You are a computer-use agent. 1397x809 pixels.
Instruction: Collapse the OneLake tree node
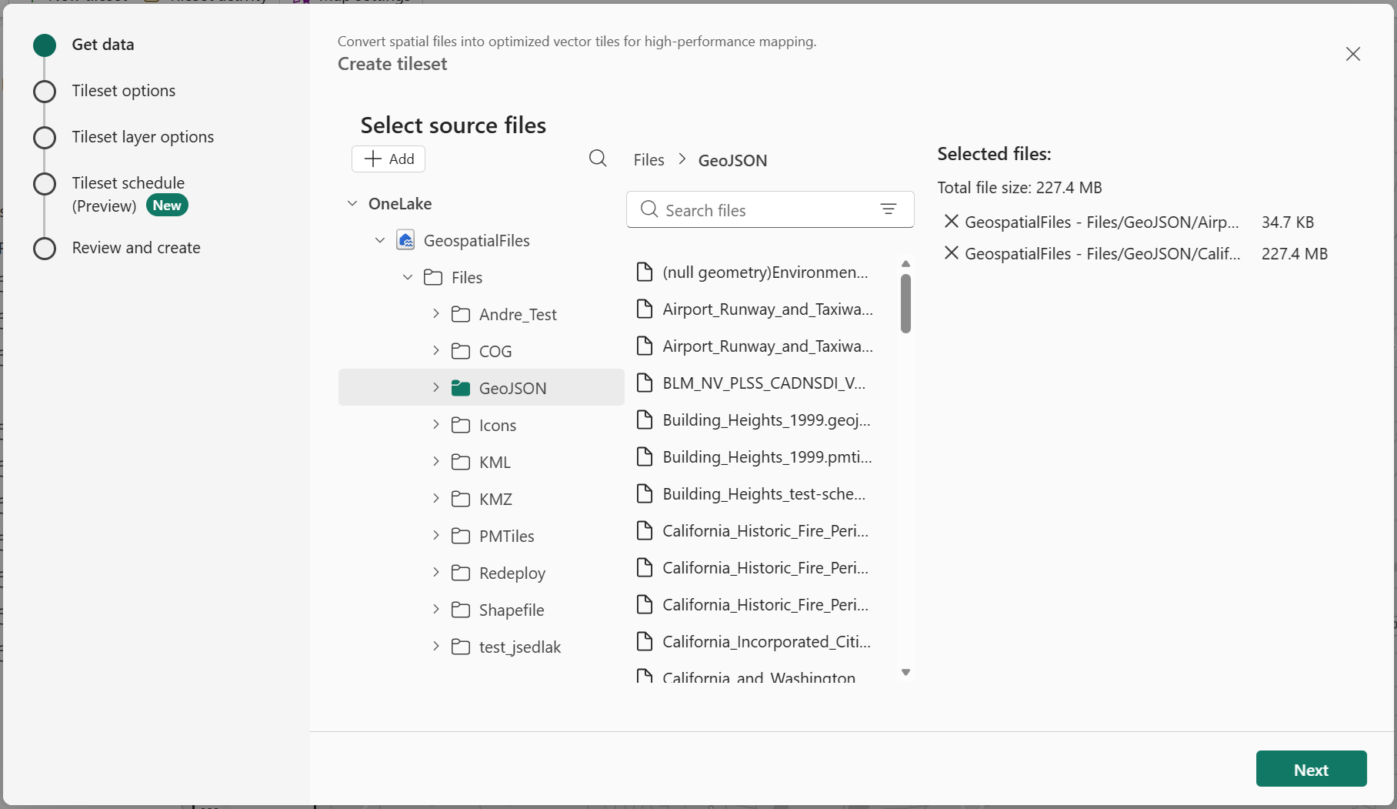point(352,203)
